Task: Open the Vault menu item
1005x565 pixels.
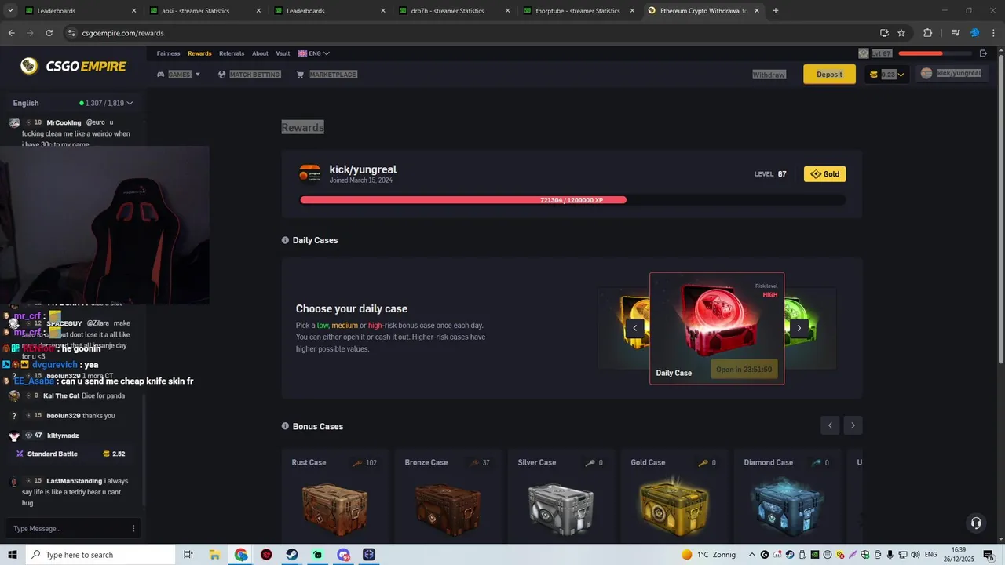Action: pyautogui.click(x=283, y=53)
